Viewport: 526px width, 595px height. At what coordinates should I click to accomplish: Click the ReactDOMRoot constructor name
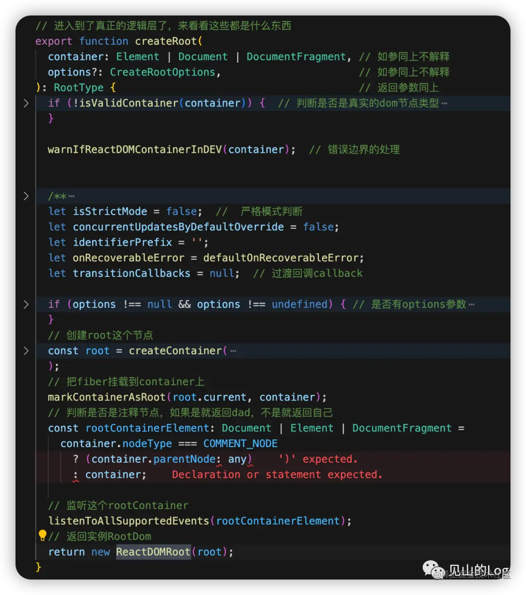tap(153, 552)
